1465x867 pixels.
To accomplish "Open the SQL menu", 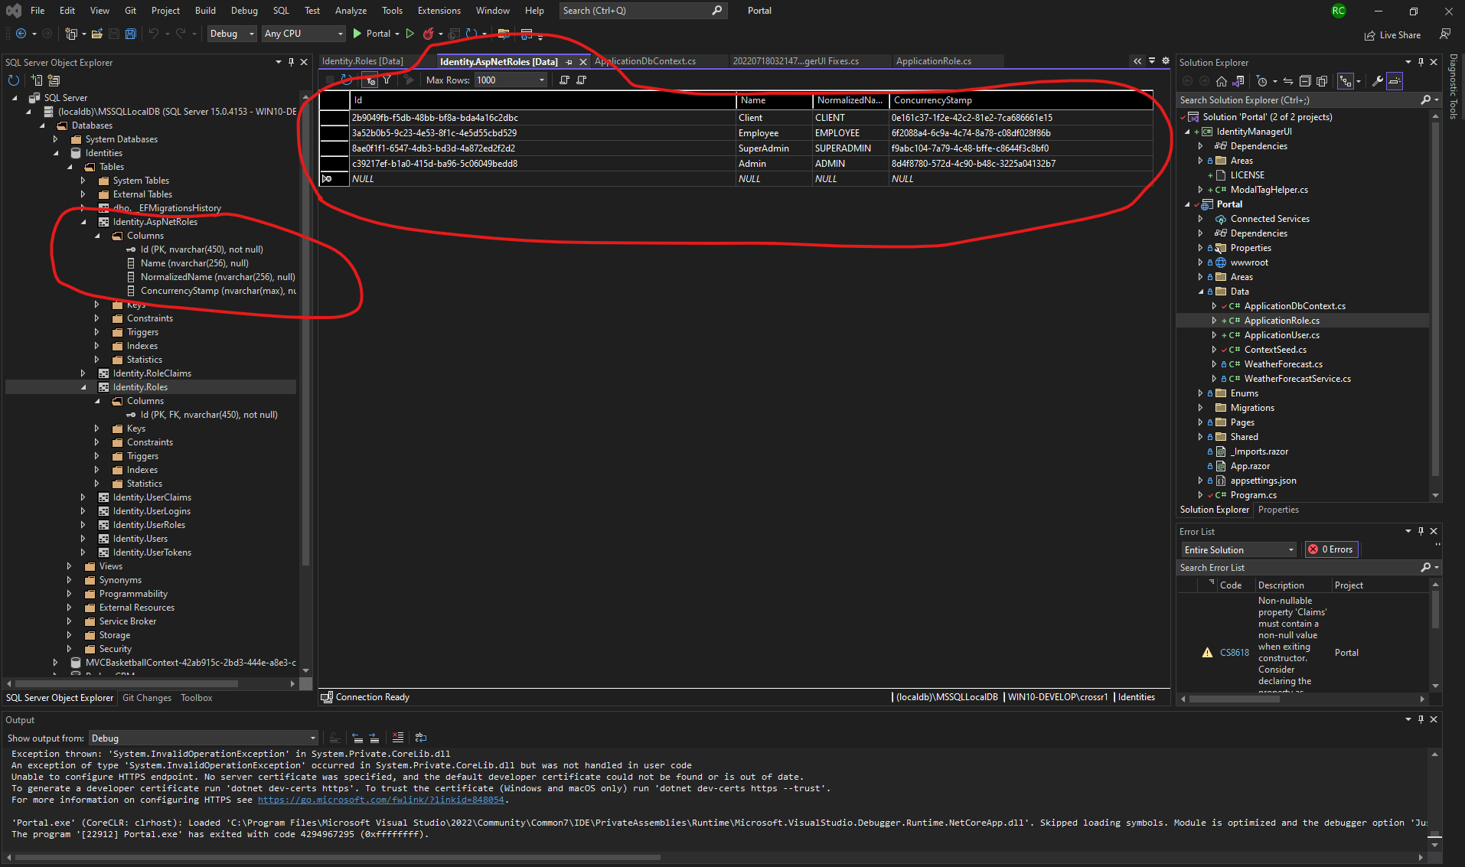I will click(x=281, y=11).
